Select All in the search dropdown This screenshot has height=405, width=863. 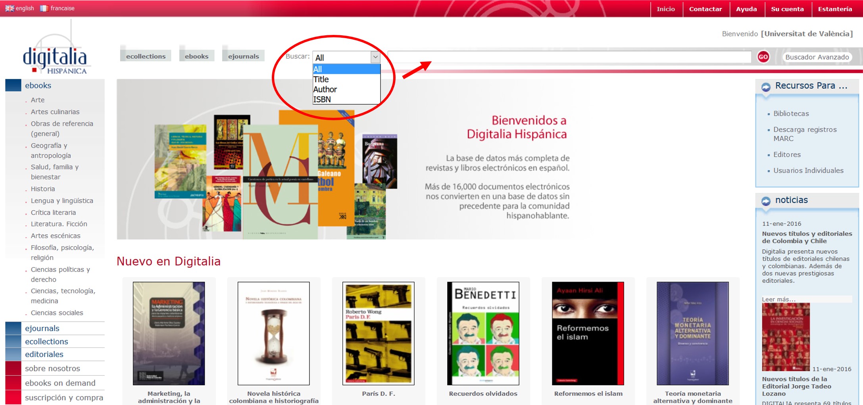[346, 69]
